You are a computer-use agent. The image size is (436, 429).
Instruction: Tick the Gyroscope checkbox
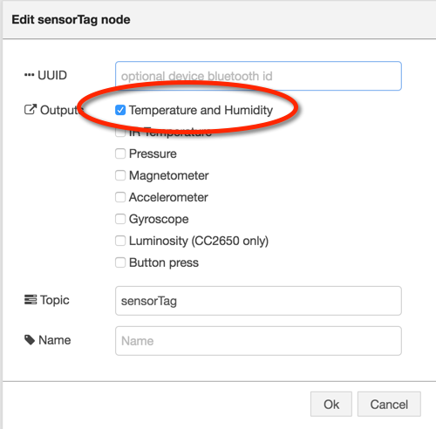(120, 219)
